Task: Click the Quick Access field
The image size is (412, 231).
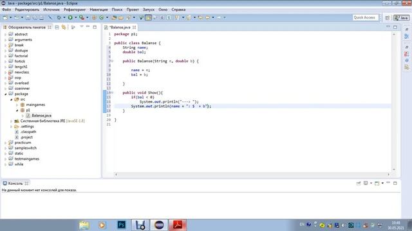Action: point(366,17)
